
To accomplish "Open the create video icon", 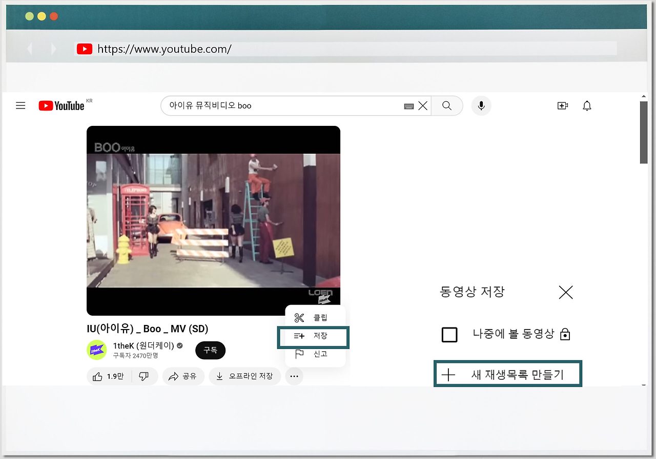I will click(x=563, y=106).
